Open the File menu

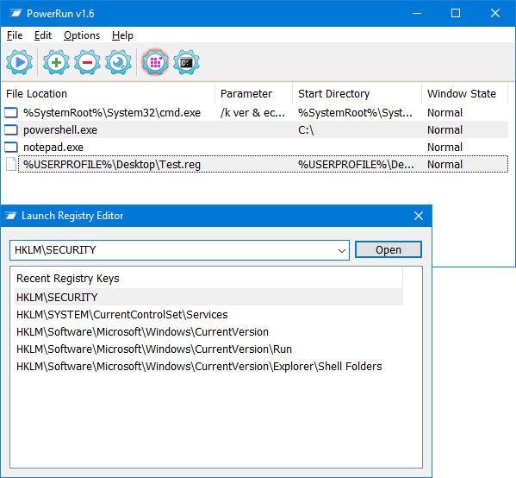point(15,35)
